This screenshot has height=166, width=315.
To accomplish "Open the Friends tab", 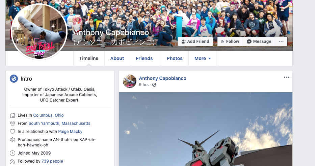I will [144, 58].
